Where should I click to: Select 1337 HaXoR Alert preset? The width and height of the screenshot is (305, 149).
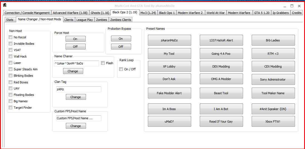pos(221,40)
